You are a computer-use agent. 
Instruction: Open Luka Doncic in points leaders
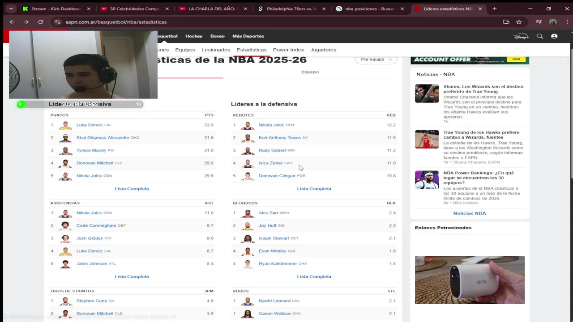coord(90,125)
